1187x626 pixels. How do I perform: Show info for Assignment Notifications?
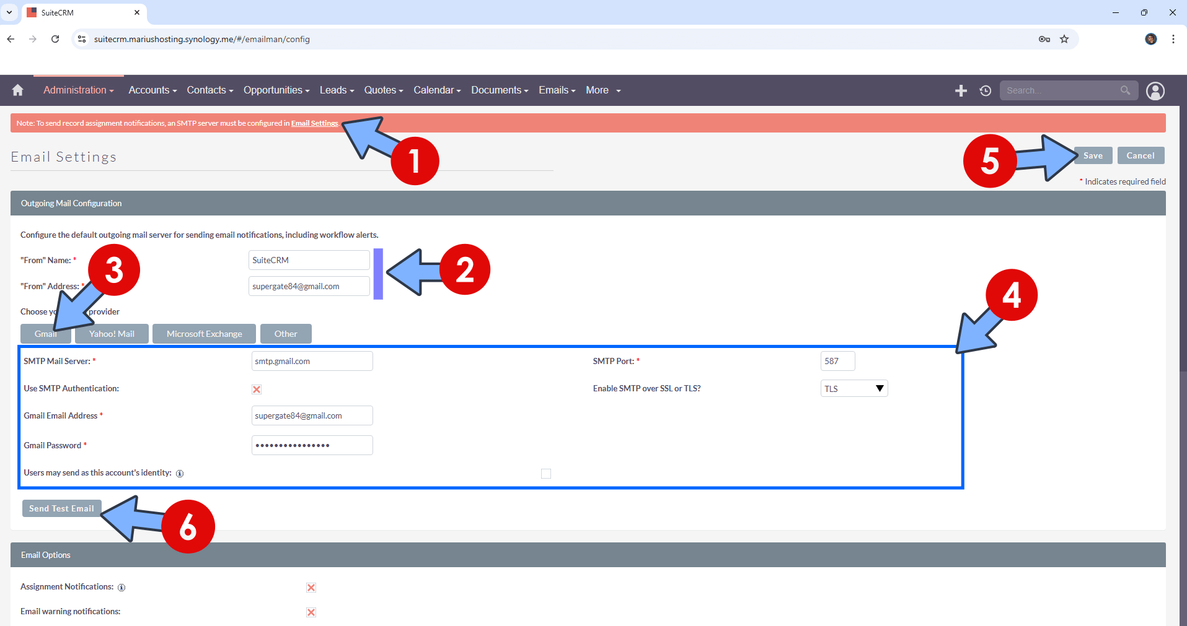pyautogui.click(x=121, y=588)
